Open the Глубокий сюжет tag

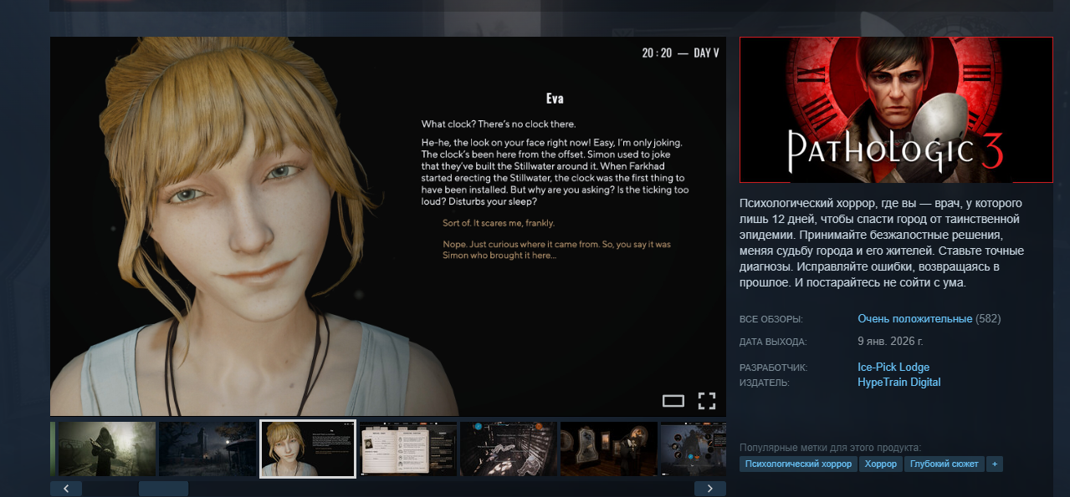click(944, 464)
